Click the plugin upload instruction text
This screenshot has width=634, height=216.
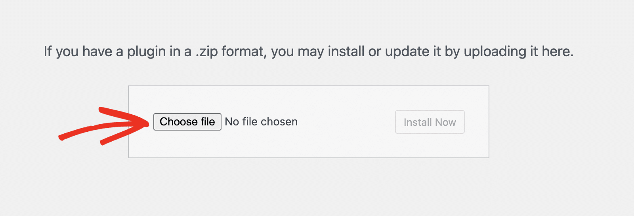pyautogui.click(x=308, y=51)
